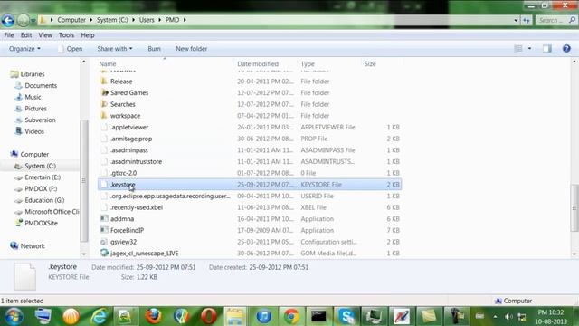Click the Forward navigation arrow

(23, 20)
